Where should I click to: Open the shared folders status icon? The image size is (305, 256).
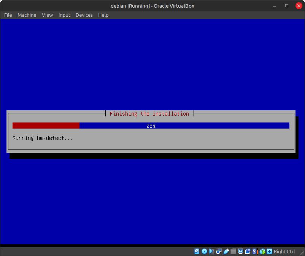click(x=233, y=251)
